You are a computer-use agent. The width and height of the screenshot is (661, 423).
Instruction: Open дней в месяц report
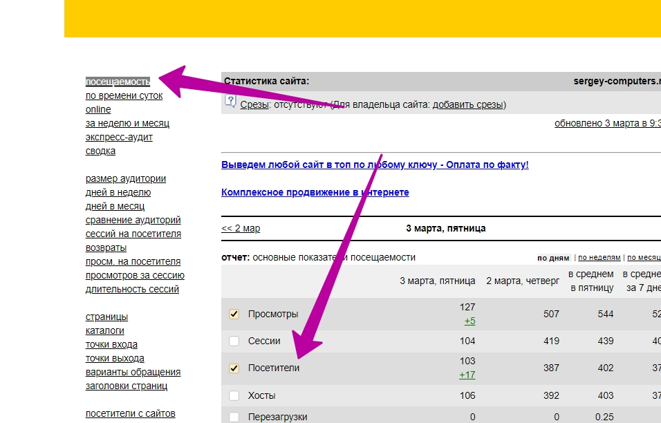[x=115, y=207]
